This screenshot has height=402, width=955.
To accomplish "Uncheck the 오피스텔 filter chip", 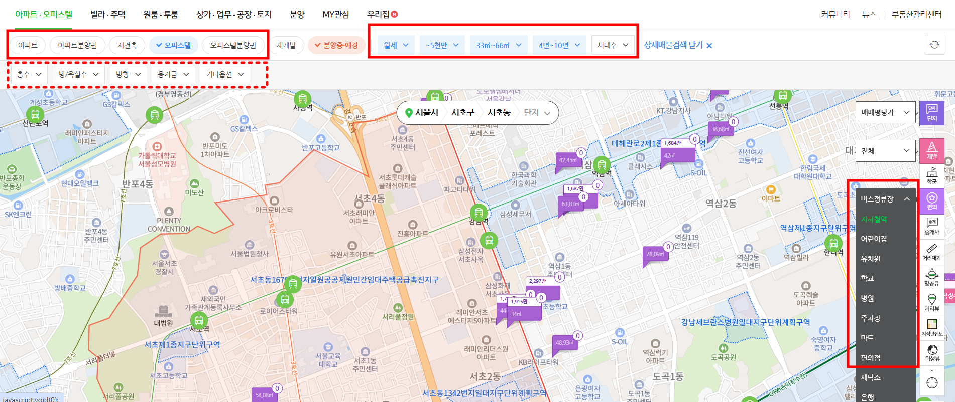I will (173, 45).
